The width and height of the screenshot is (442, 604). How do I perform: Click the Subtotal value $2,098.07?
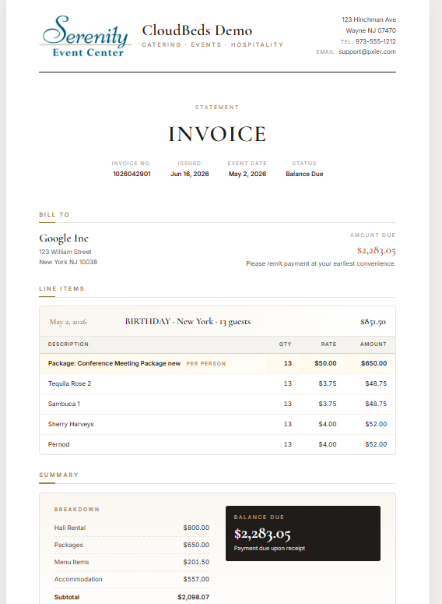click(194, 597)
